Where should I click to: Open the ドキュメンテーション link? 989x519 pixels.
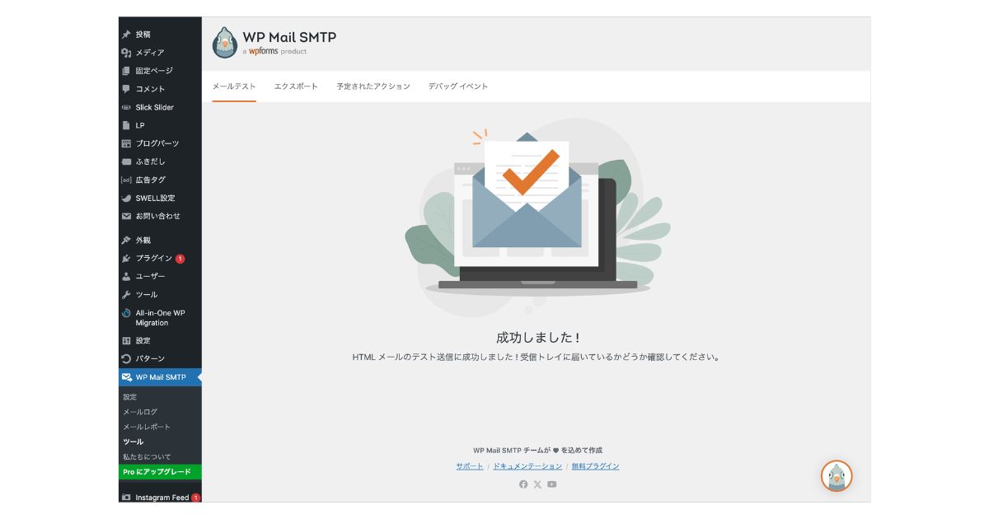(x=527, y=466)
